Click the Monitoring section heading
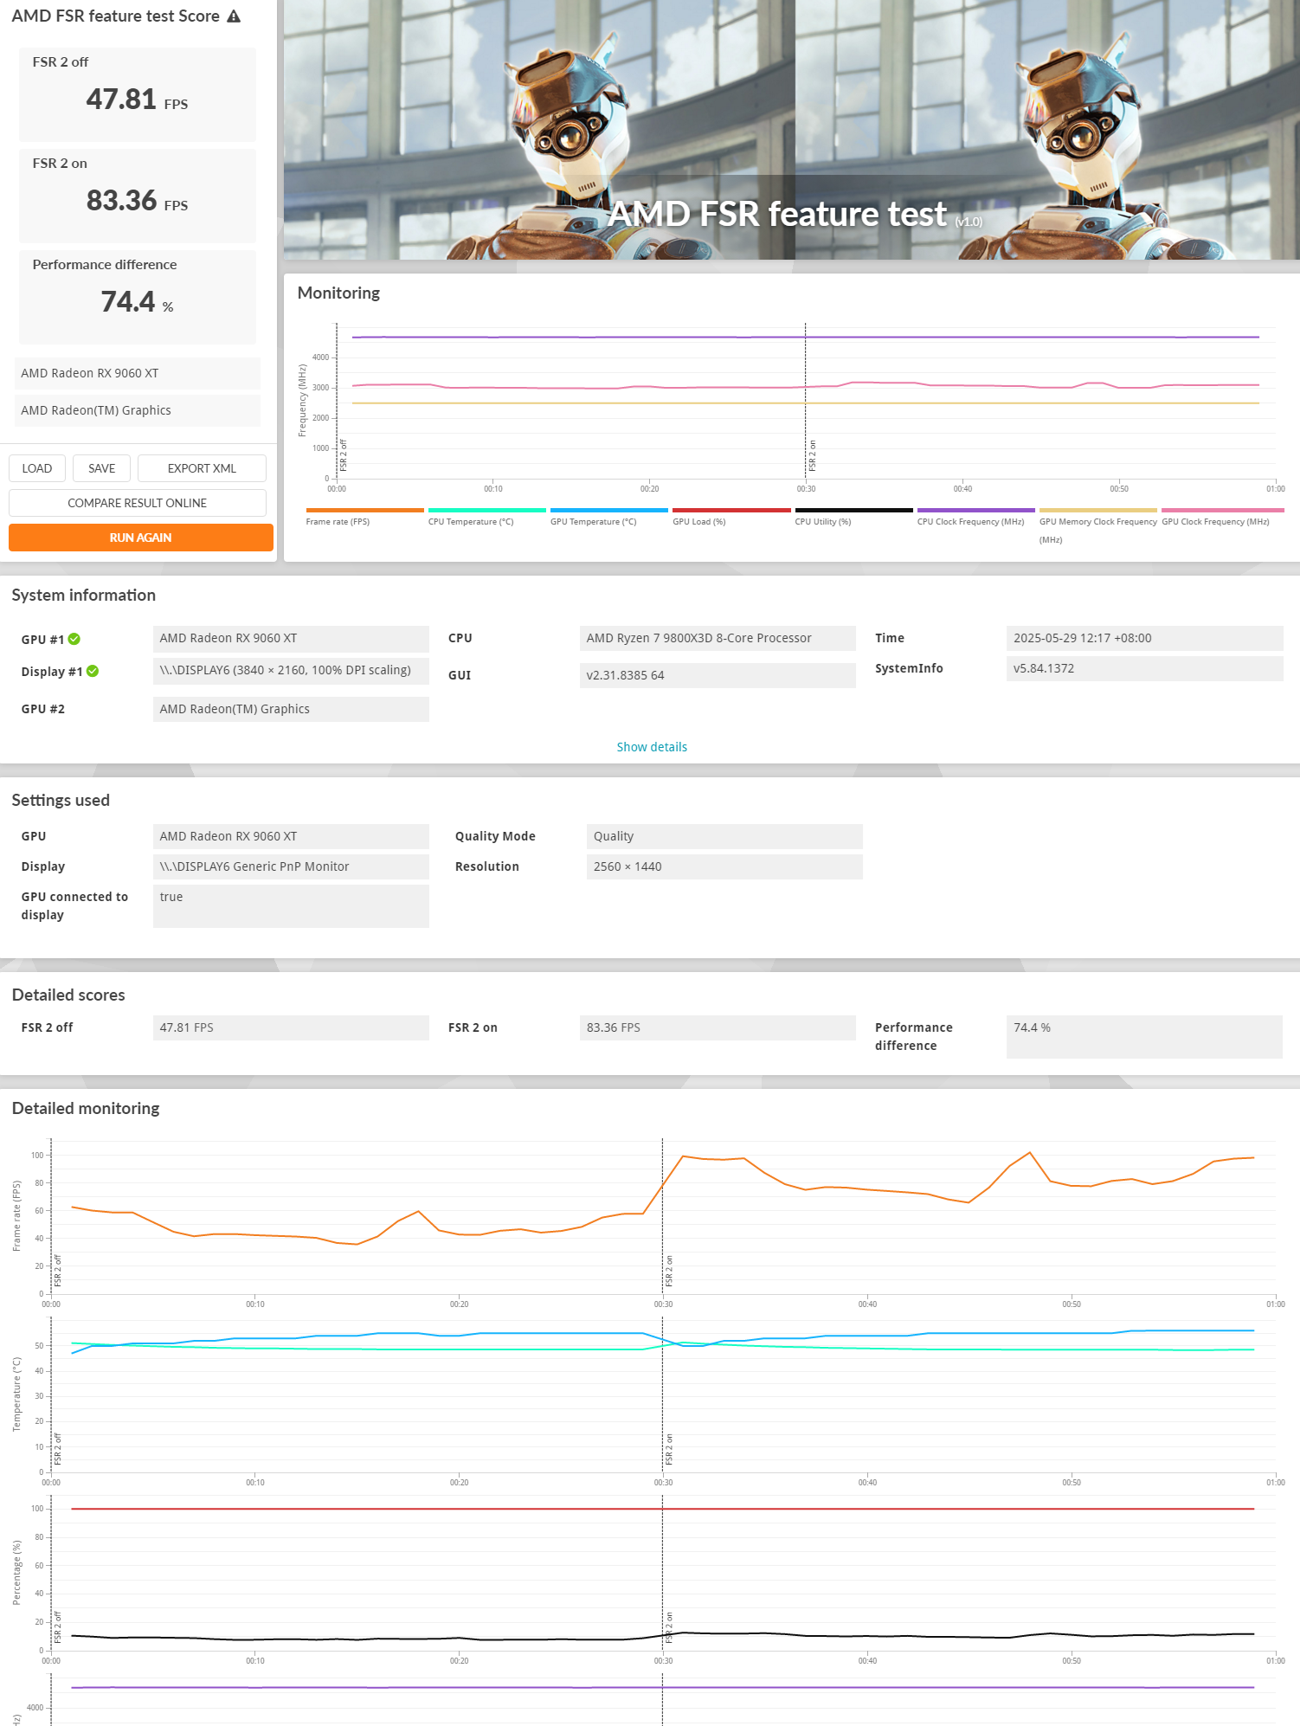1300x1726 pixels. click(338, 293)
